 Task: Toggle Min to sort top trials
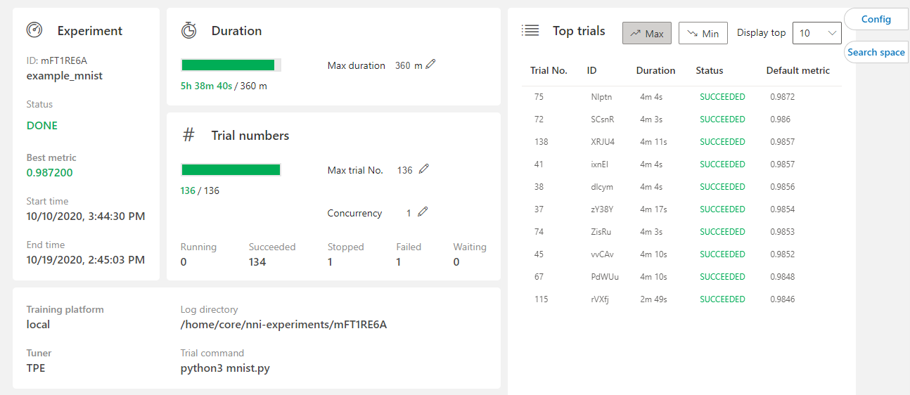click(x=703, y=33)
